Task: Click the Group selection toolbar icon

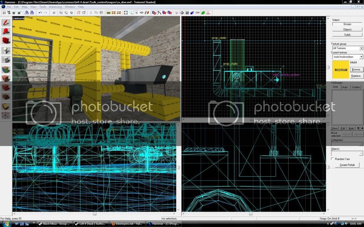Action: click(x=61, y=13)
